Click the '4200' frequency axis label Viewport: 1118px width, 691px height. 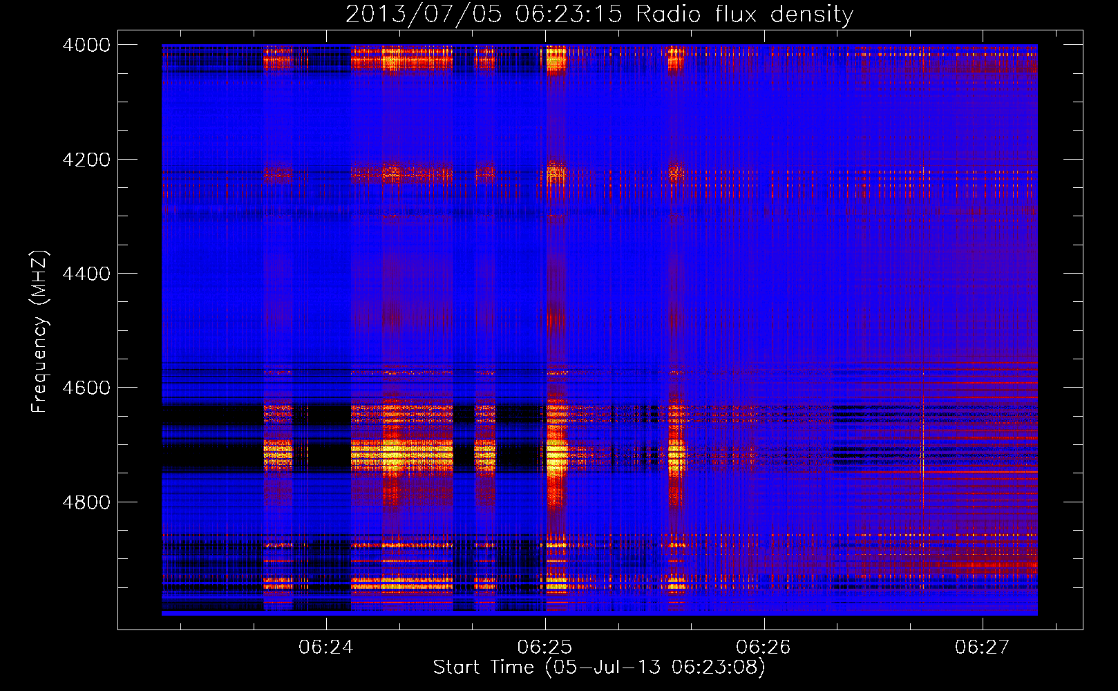(x=86, y=160)
